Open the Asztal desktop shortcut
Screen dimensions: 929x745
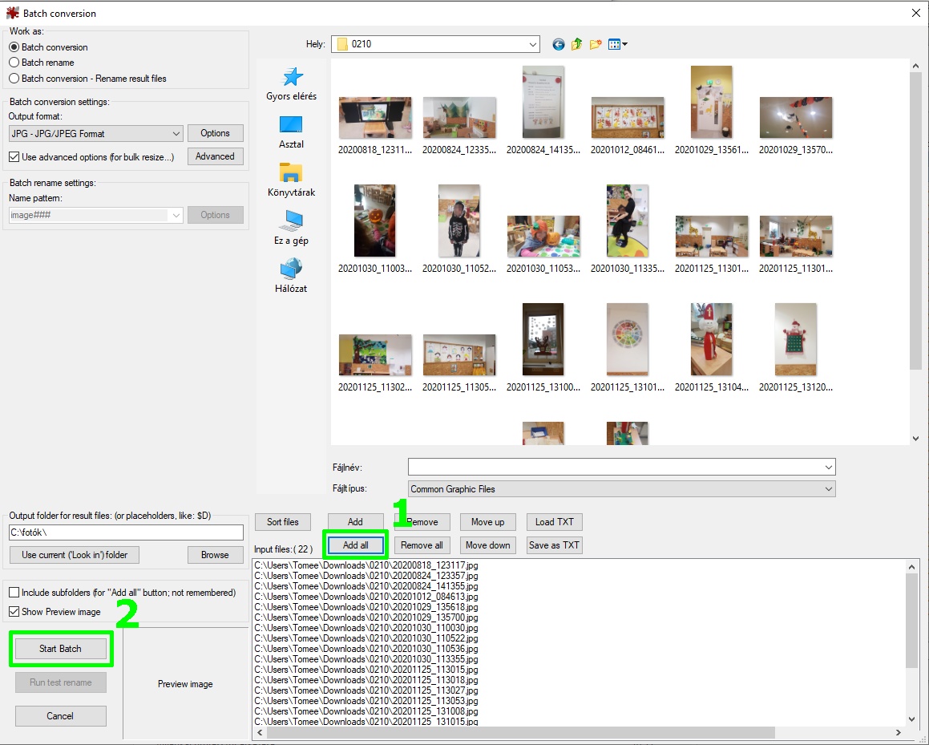tap(291, 132)
